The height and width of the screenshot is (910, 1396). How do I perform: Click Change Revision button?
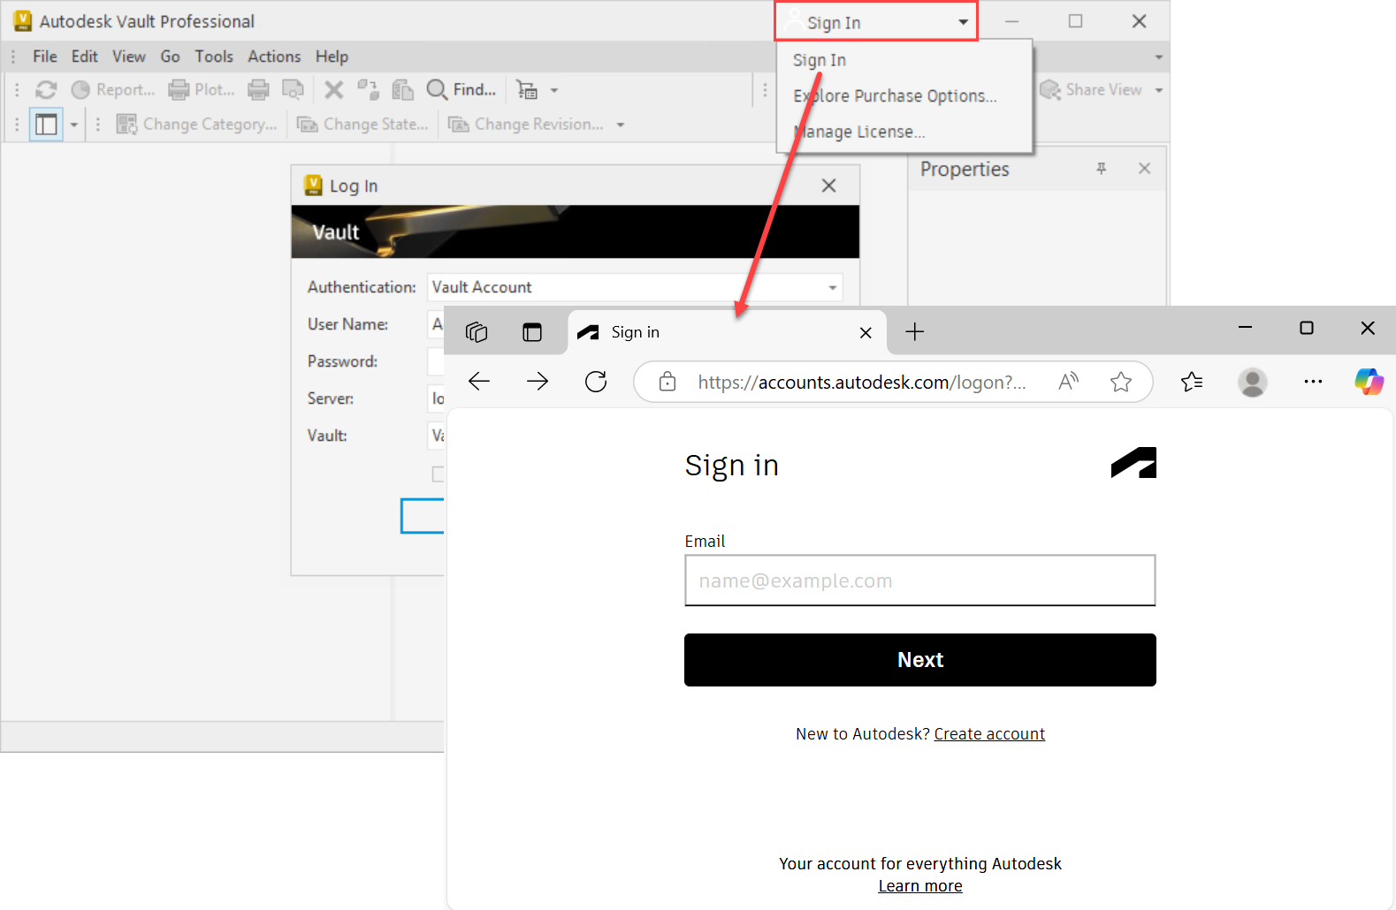tap(526, 125)
